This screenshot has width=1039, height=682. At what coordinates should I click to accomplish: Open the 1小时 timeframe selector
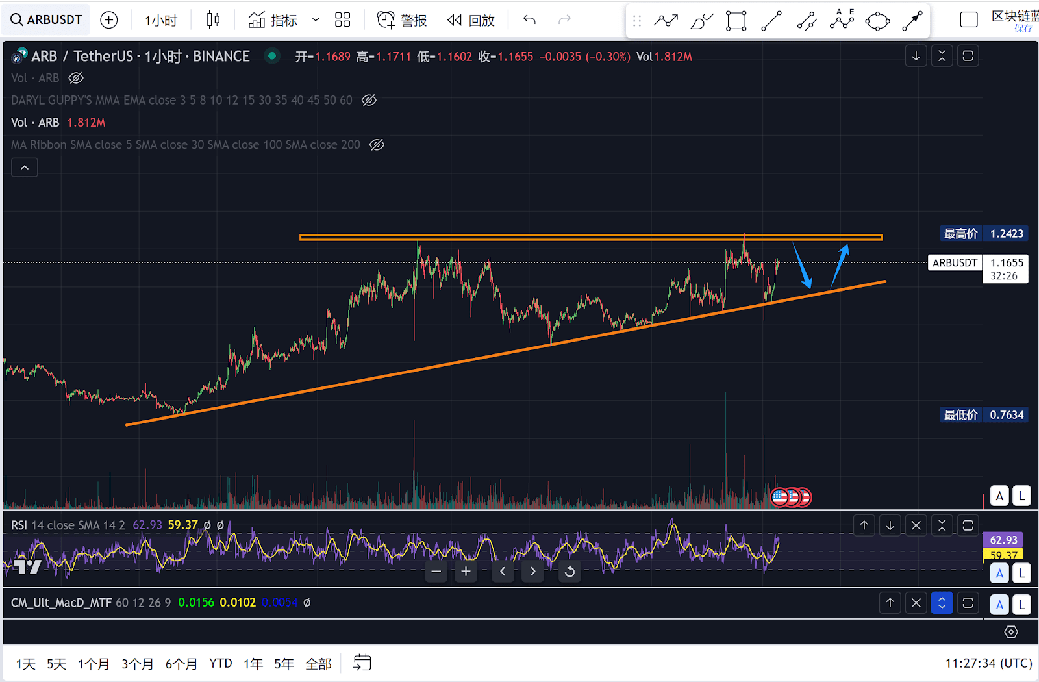160,20
